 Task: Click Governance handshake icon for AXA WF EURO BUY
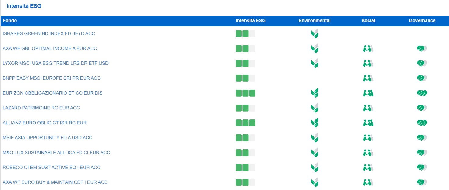click(x=422, y=182)
